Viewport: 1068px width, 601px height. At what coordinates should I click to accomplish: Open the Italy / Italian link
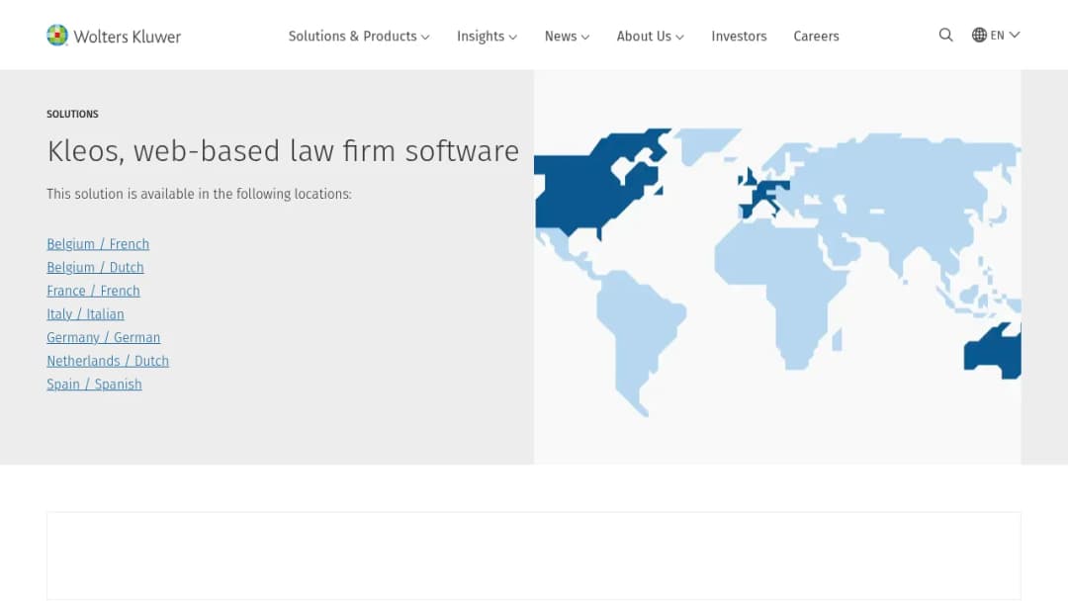click(85, 313)
